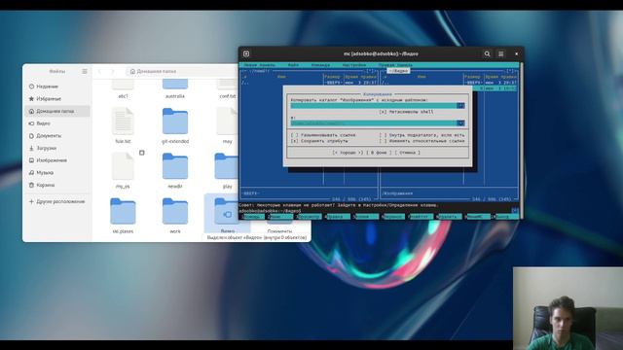Screen dimensions: 623x350
Task: Click the terminal search magnifier icon
Action: click(x=487, y=53)
